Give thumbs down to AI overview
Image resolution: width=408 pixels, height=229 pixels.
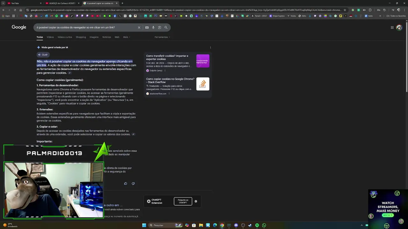133,184
